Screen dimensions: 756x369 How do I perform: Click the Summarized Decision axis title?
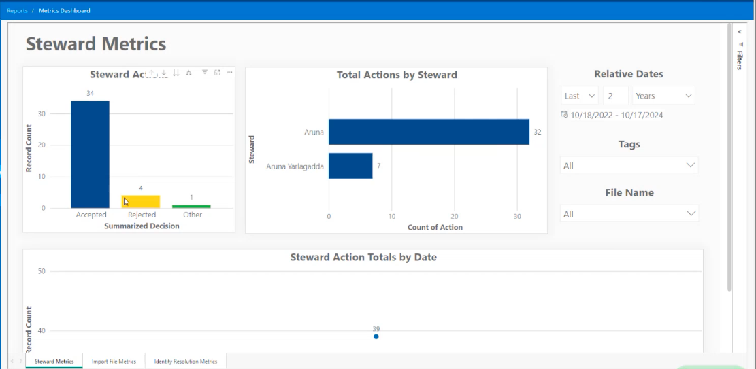click(x=142, y=226)
